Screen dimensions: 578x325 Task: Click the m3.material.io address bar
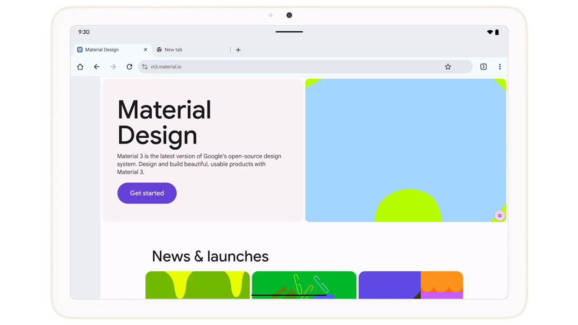[x=305, y=67]
